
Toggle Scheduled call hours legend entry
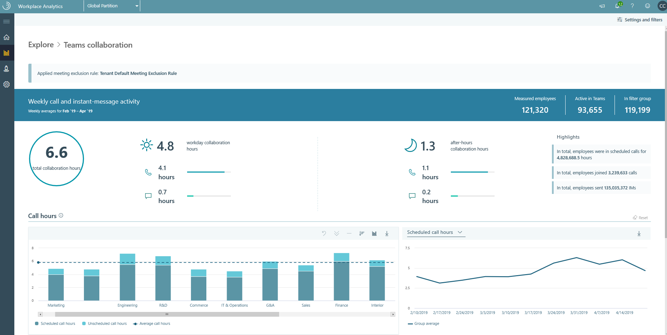click(55, 323)
